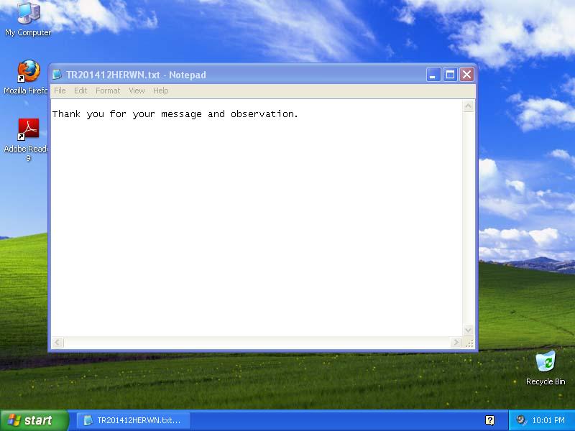This screenshot has width=575, height=431.
Task: Place cursor in the word "observation"
Action: click(262, 114)
